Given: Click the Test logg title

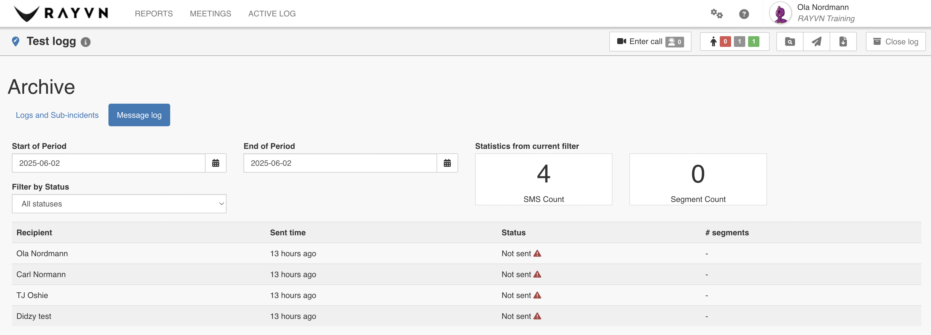Looking at the screenshot, I should (x=51, y=42).
